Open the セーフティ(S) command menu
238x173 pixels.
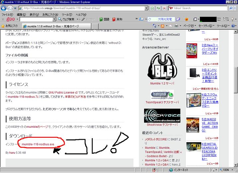click(206, 26)
